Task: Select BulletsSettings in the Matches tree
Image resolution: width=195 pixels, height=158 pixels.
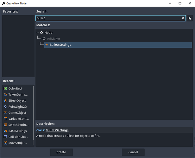Action: pos(60,45)
